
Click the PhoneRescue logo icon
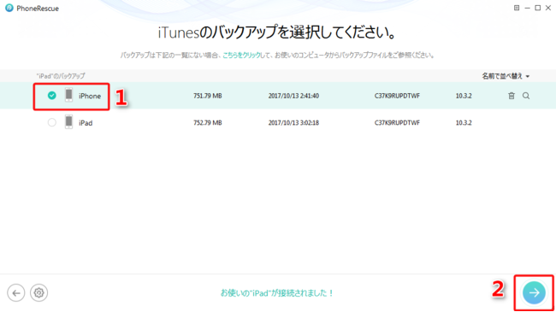(x=9, y=8)
